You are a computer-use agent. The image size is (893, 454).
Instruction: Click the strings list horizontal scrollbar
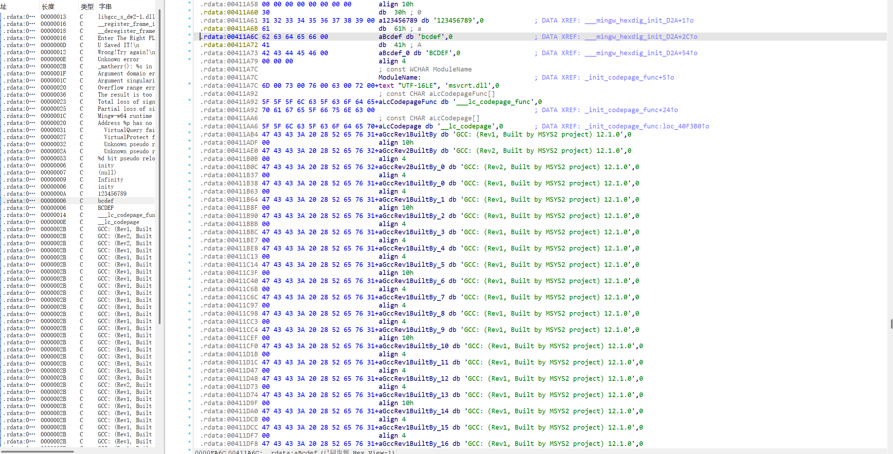37,452
